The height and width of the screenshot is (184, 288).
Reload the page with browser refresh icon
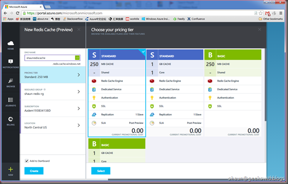17,13
